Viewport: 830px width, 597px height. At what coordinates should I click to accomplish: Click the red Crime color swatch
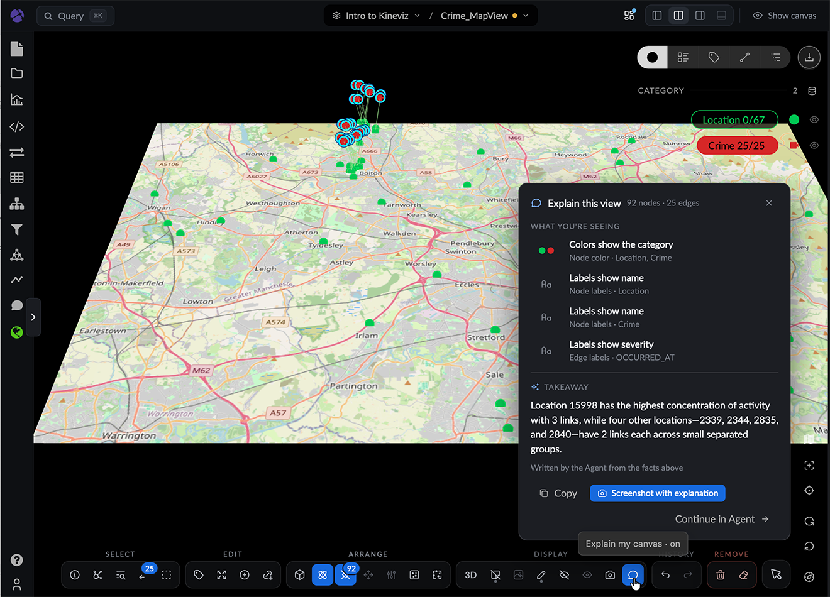[x=794, y=145]
